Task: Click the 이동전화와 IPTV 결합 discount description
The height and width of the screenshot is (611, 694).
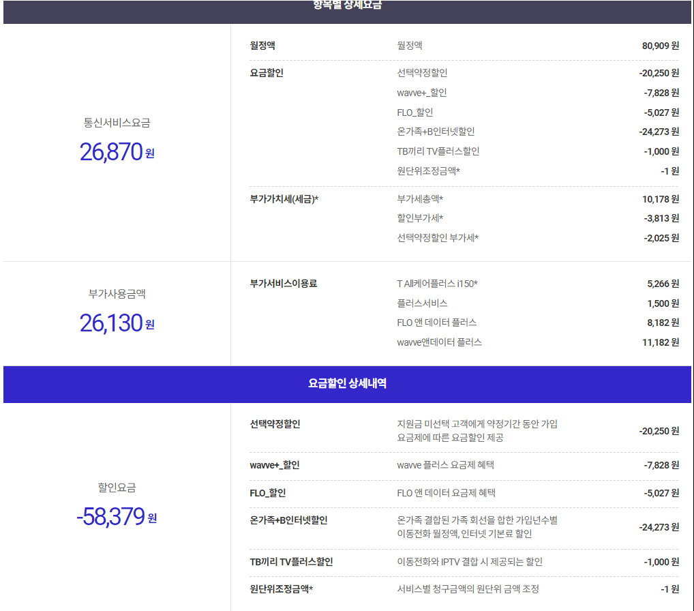Action: [470, 562]
